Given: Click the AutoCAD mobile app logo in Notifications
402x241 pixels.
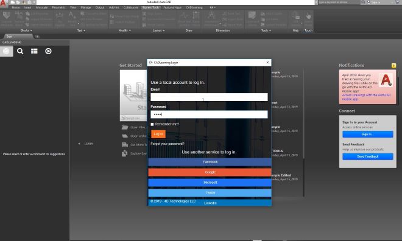Looking at the screenshot, I should click(x=386, y=80).
